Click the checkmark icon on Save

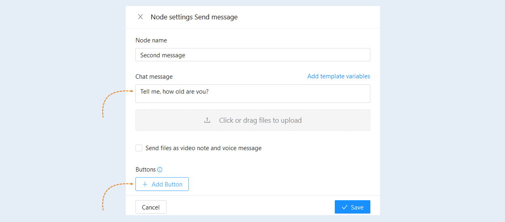344,207
